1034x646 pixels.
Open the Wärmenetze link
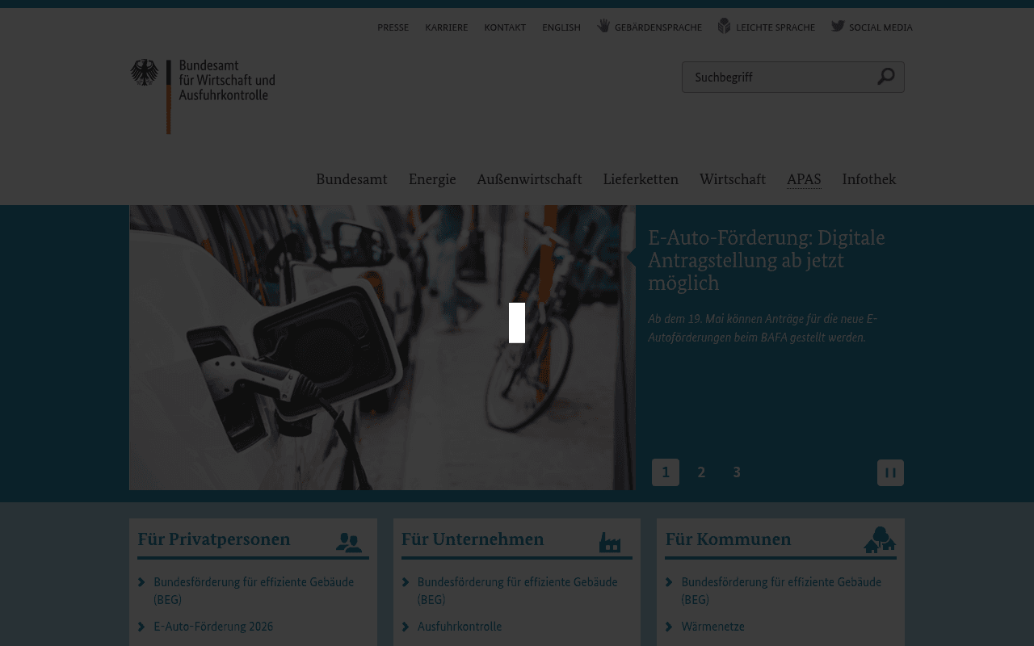coord(713,626)
